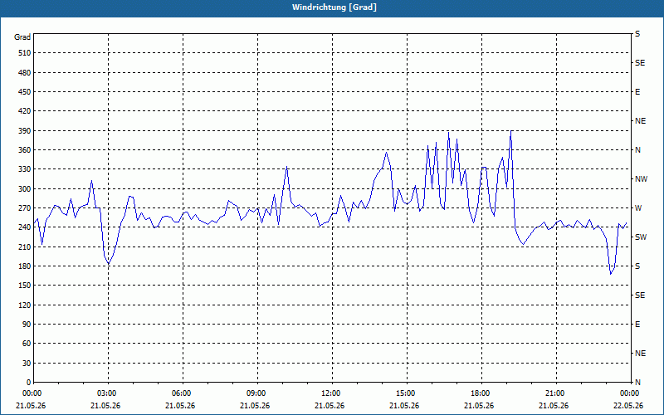Select the 00:00 label above 22.05.26
The height and width of the screenshot is (415, 664).
point(630,393)
